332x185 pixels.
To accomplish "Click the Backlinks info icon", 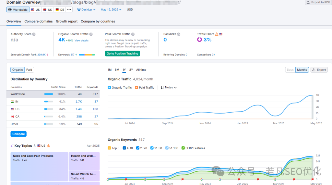I will (179, 34).
